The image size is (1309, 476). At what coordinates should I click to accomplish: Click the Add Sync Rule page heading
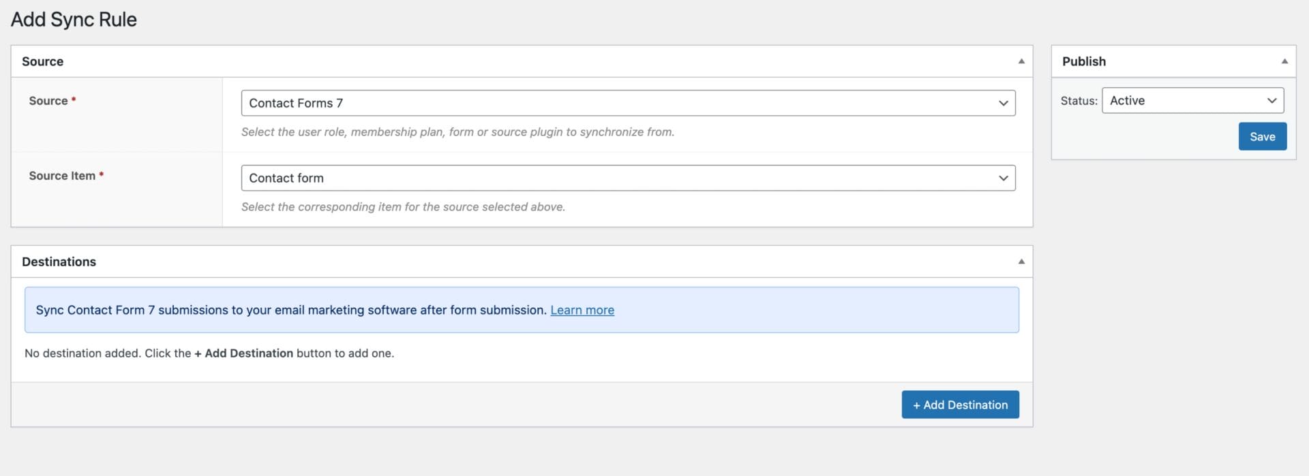(74, 20)
